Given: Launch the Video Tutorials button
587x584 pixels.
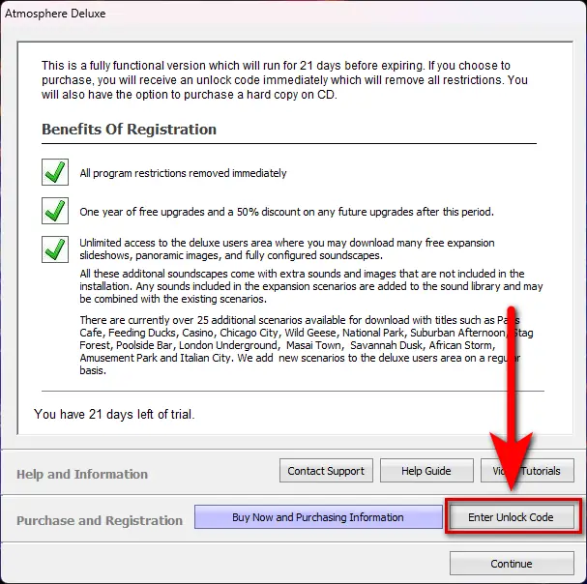Looking at the screenshot, I should pos(528,471).
